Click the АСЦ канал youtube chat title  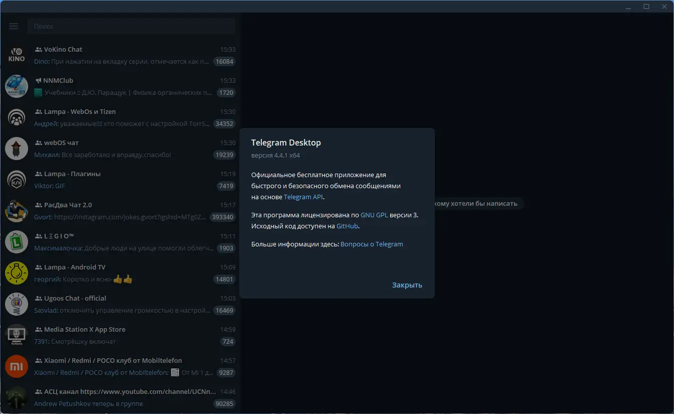130,392
